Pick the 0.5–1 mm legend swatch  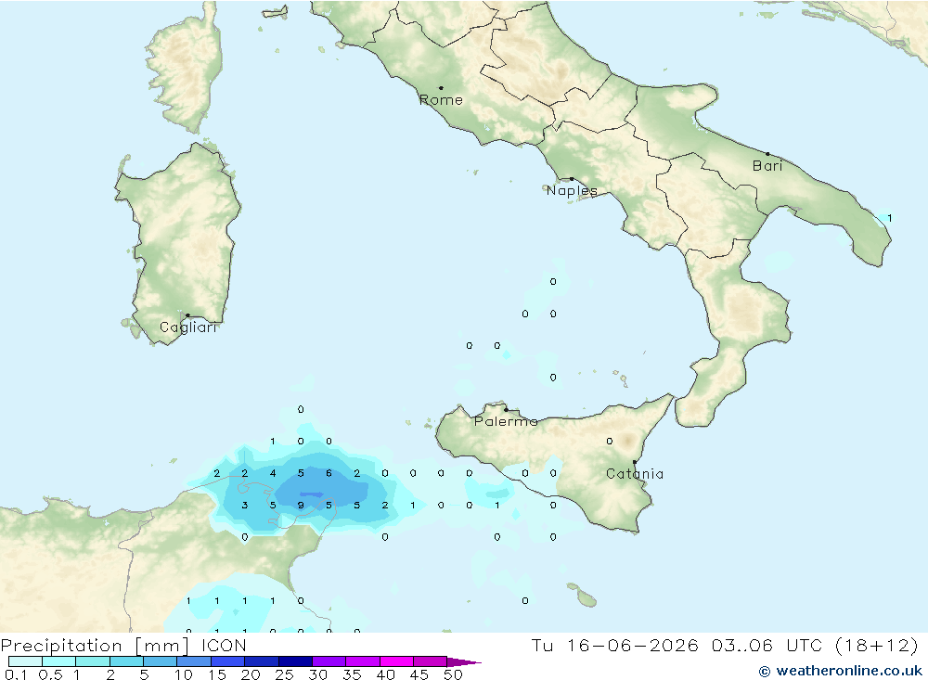click(59, 661)
